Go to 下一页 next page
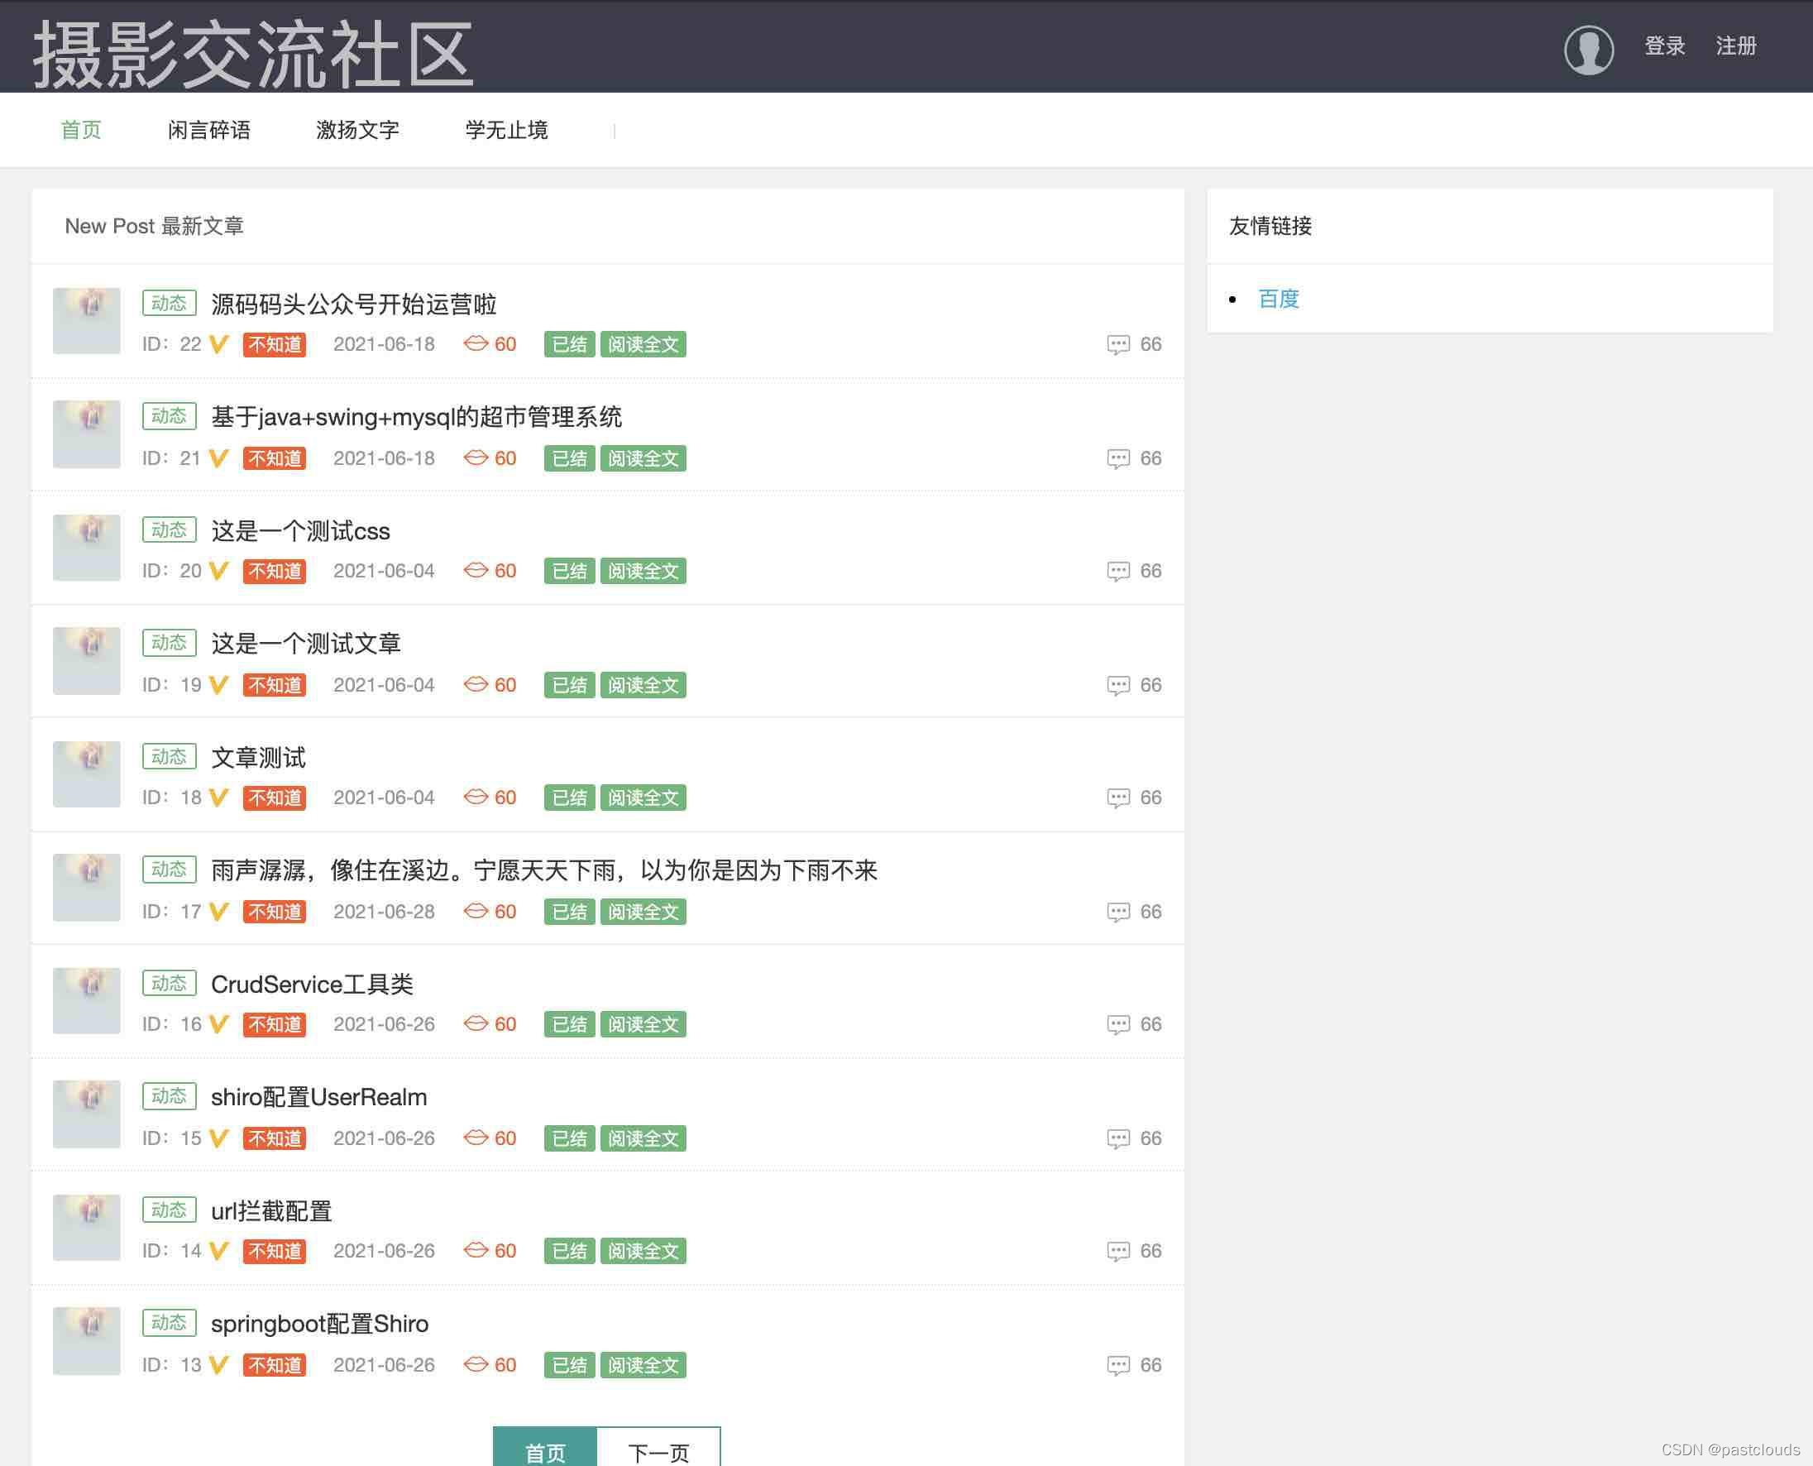The height and width of the screenshot is (1466, 1813). [x=658, y=1451]
